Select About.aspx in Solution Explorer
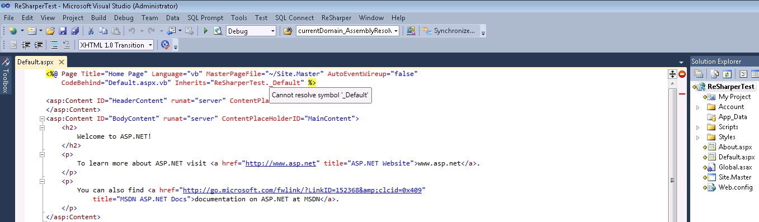Screen dimensions: 759x222 735,147
